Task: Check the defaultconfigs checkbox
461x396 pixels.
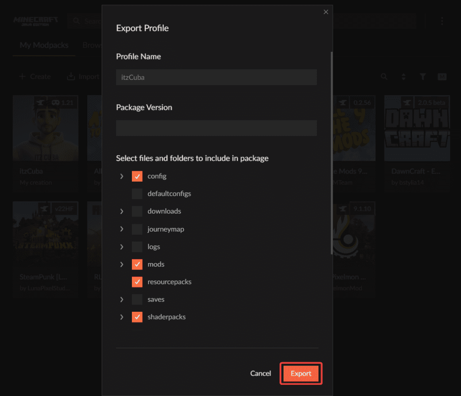Action: (x=137, y=194)
